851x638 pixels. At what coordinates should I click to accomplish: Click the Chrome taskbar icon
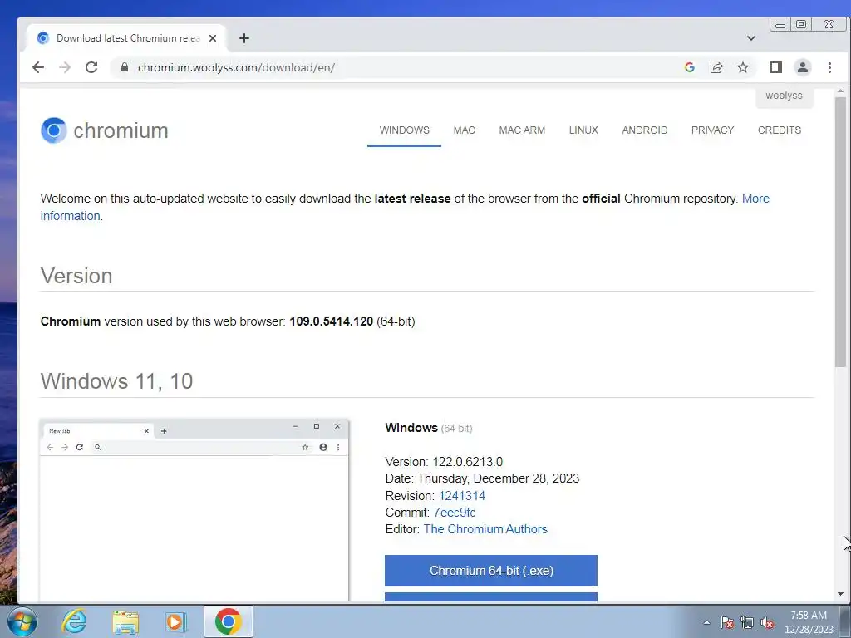229,621
